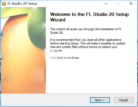The height and width of the screenshot is (107, 138).
Task: Click the Next > button
Action: click(100, 100)
